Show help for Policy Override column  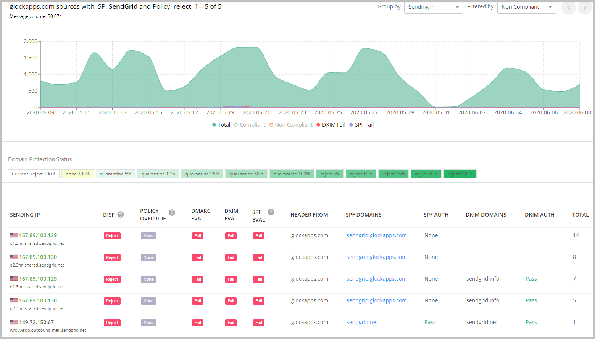[x=172, y=213]
